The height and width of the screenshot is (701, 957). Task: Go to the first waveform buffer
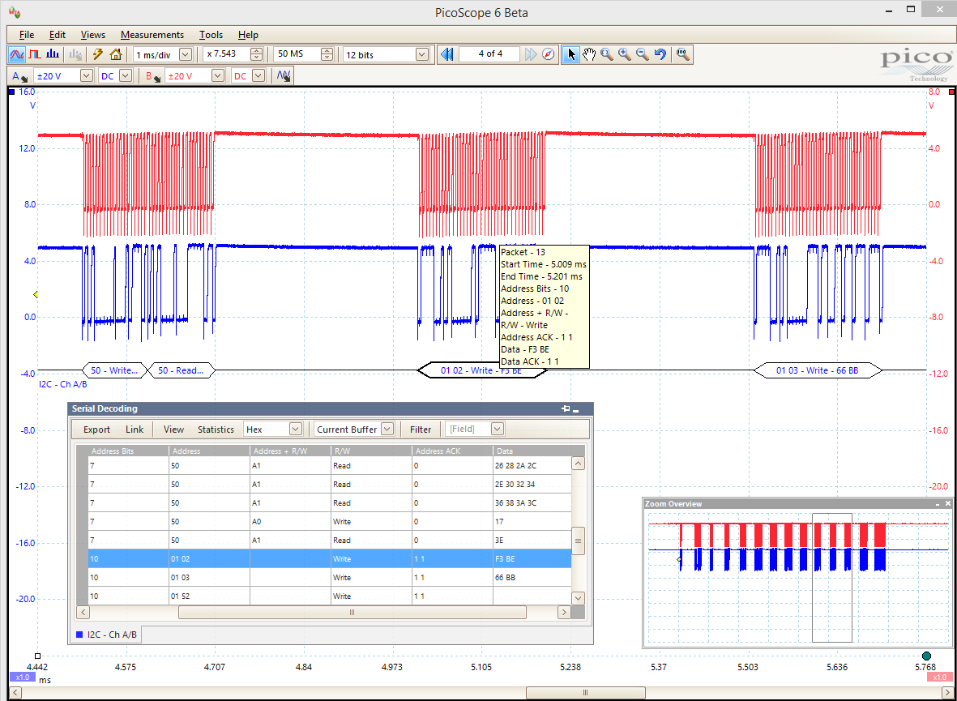(446, 54)
